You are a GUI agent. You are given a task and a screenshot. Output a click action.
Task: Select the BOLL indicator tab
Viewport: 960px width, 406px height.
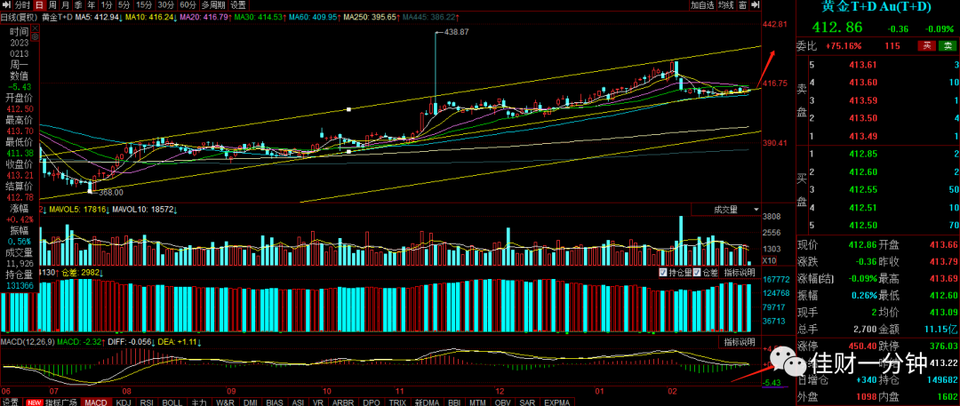pyautogui.click(x=172, y=402)
